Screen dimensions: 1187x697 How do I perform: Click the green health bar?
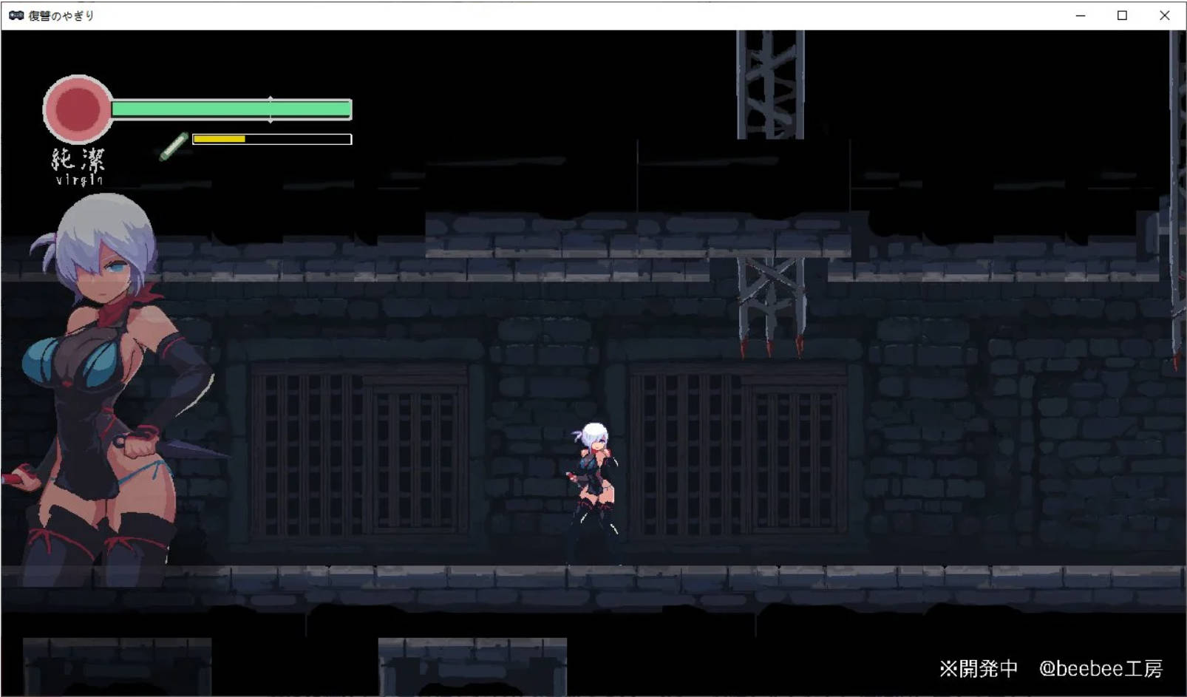pos(231,109)
